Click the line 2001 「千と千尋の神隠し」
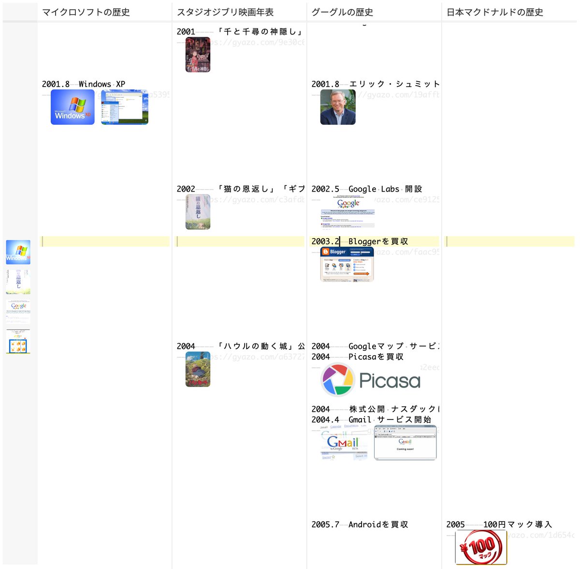The height and width of the screenshot is (569, 580). click(240, 31)
